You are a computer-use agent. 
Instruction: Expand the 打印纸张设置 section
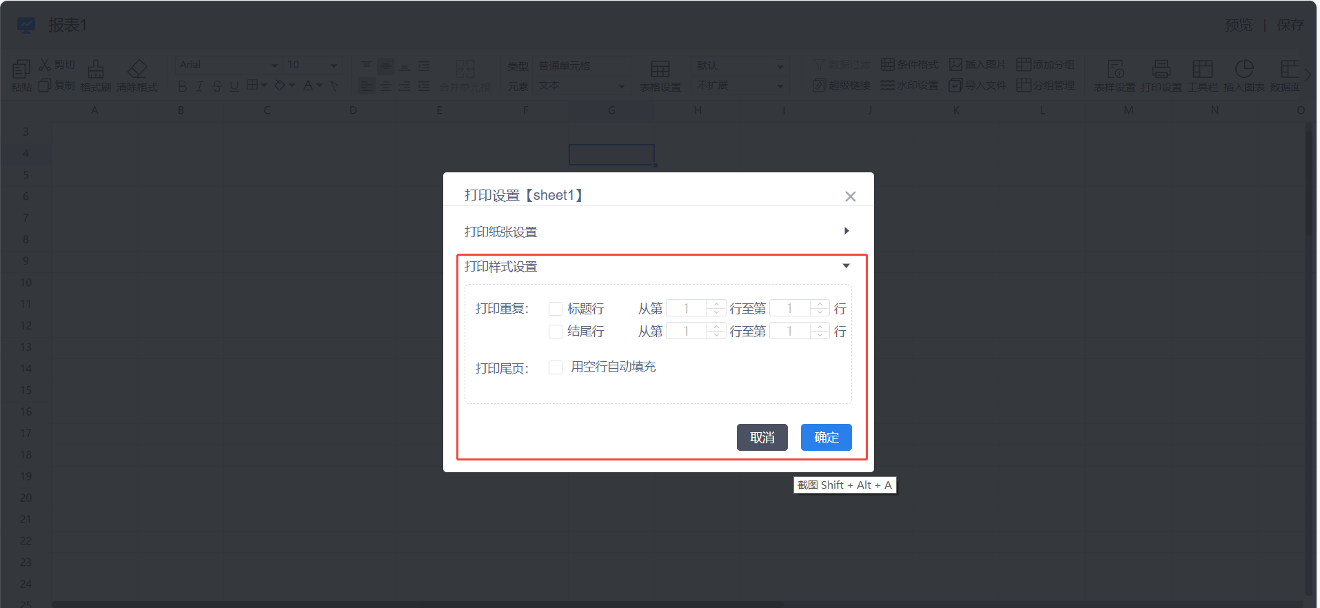tap(846, 232)
